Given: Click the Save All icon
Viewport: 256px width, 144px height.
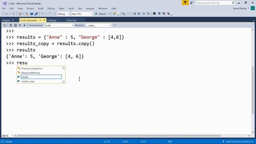Looking at the screenshot, I should click(36, 14).
